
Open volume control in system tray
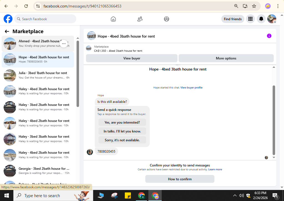click(x=242, y=195)
